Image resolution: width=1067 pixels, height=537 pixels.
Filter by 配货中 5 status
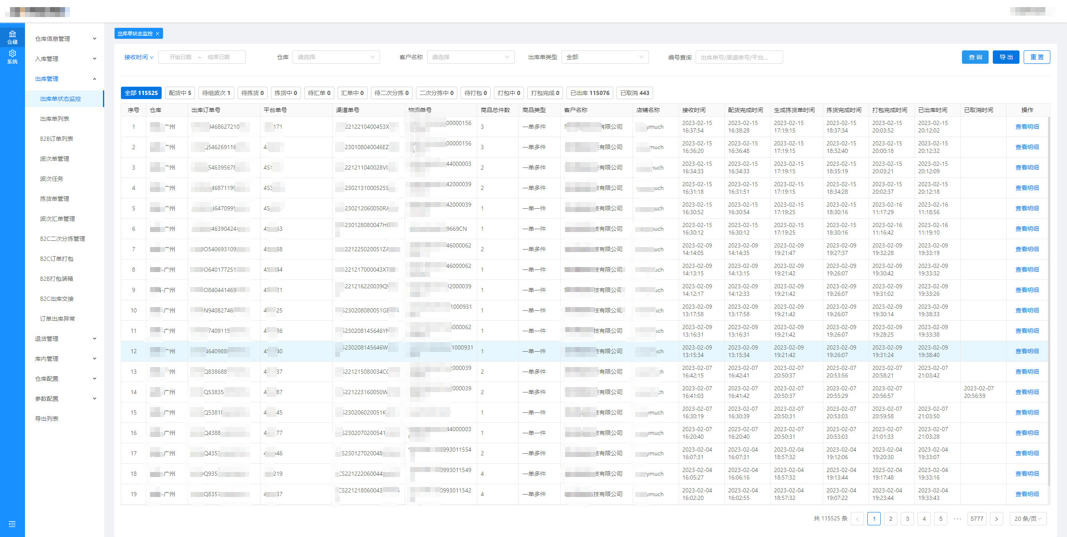click(180, 93)
